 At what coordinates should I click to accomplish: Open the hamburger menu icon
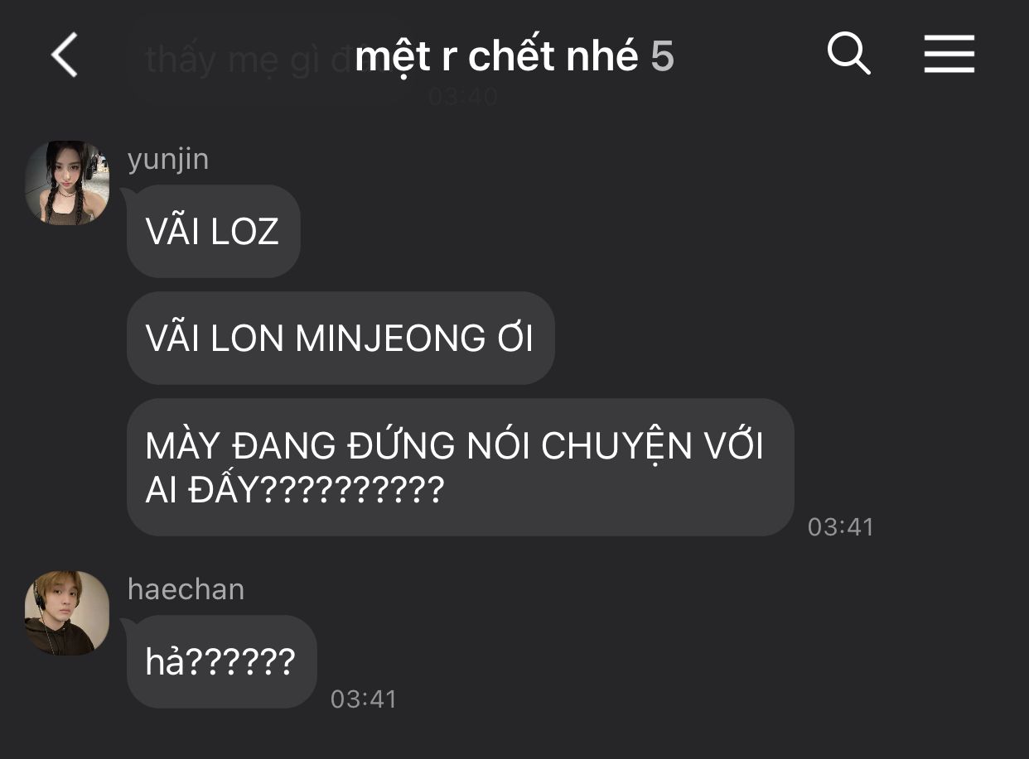pyautogui.click(x=949, y=55)
